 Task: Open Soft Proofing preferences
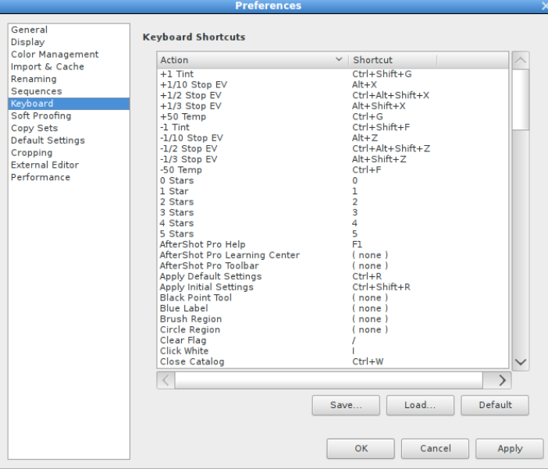[x=69, y=116]
